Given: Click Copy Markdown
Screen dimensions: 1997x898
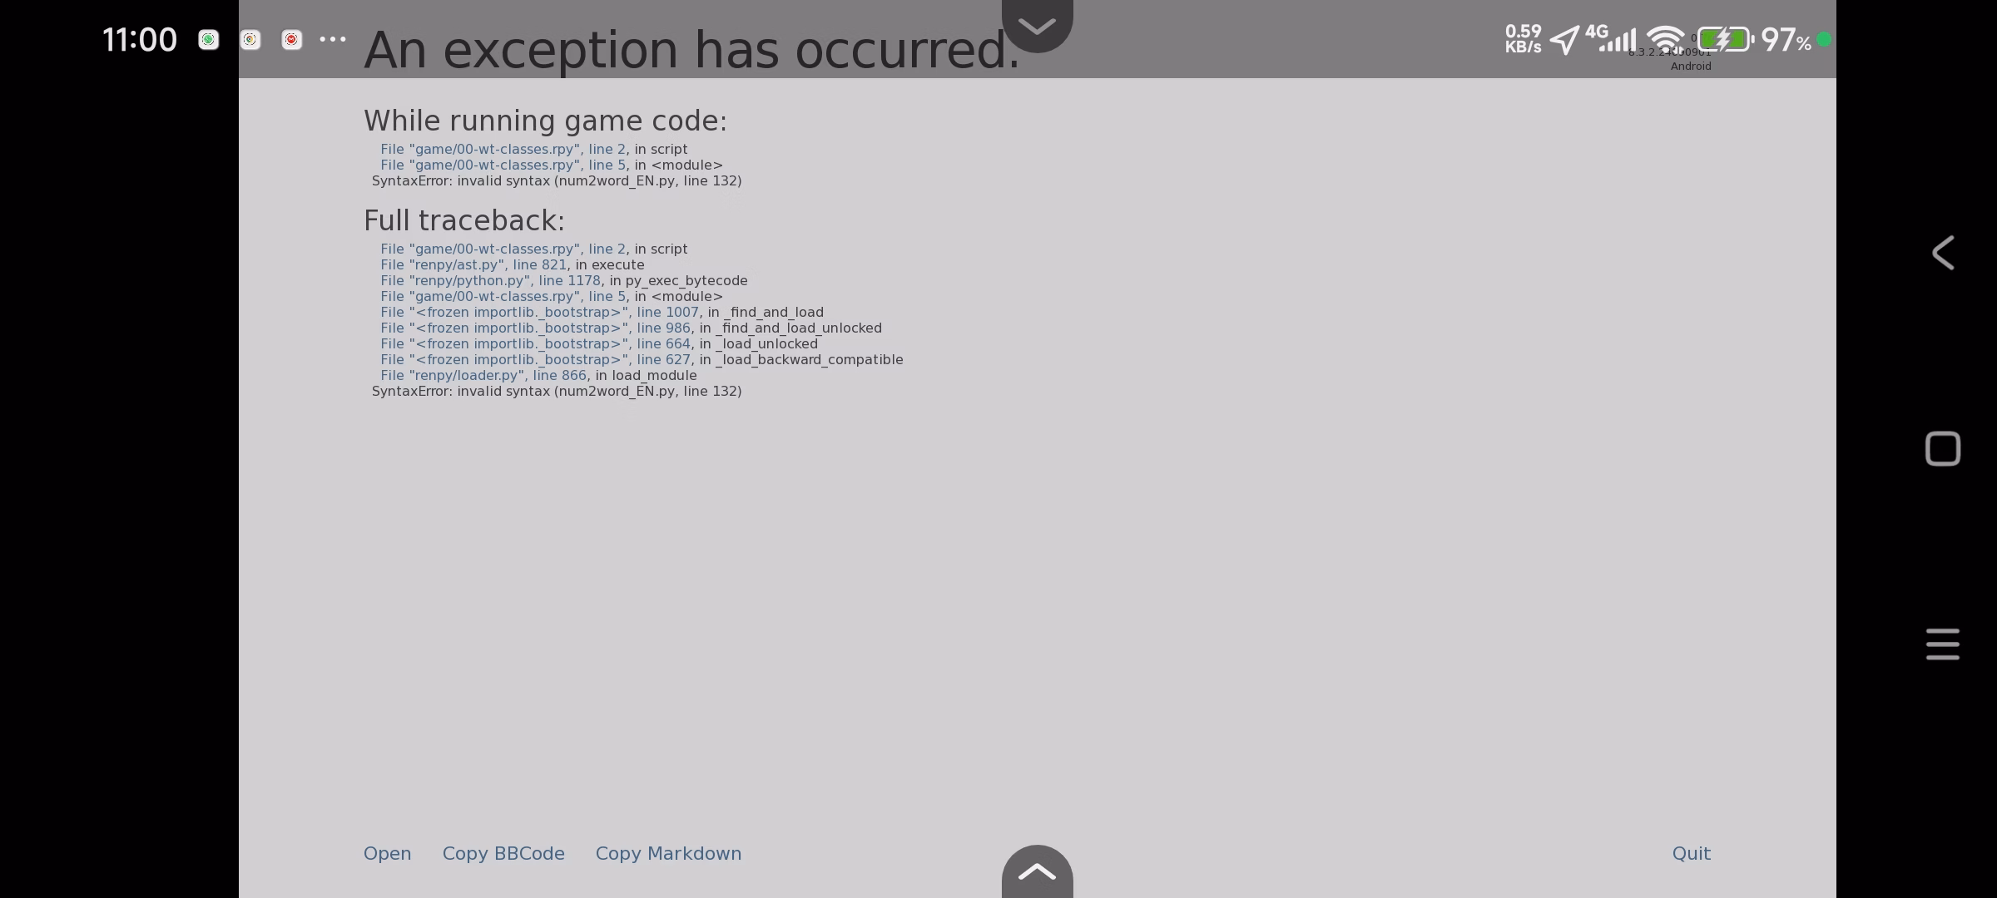Looking at the screenshot, I should coord(668,854).
